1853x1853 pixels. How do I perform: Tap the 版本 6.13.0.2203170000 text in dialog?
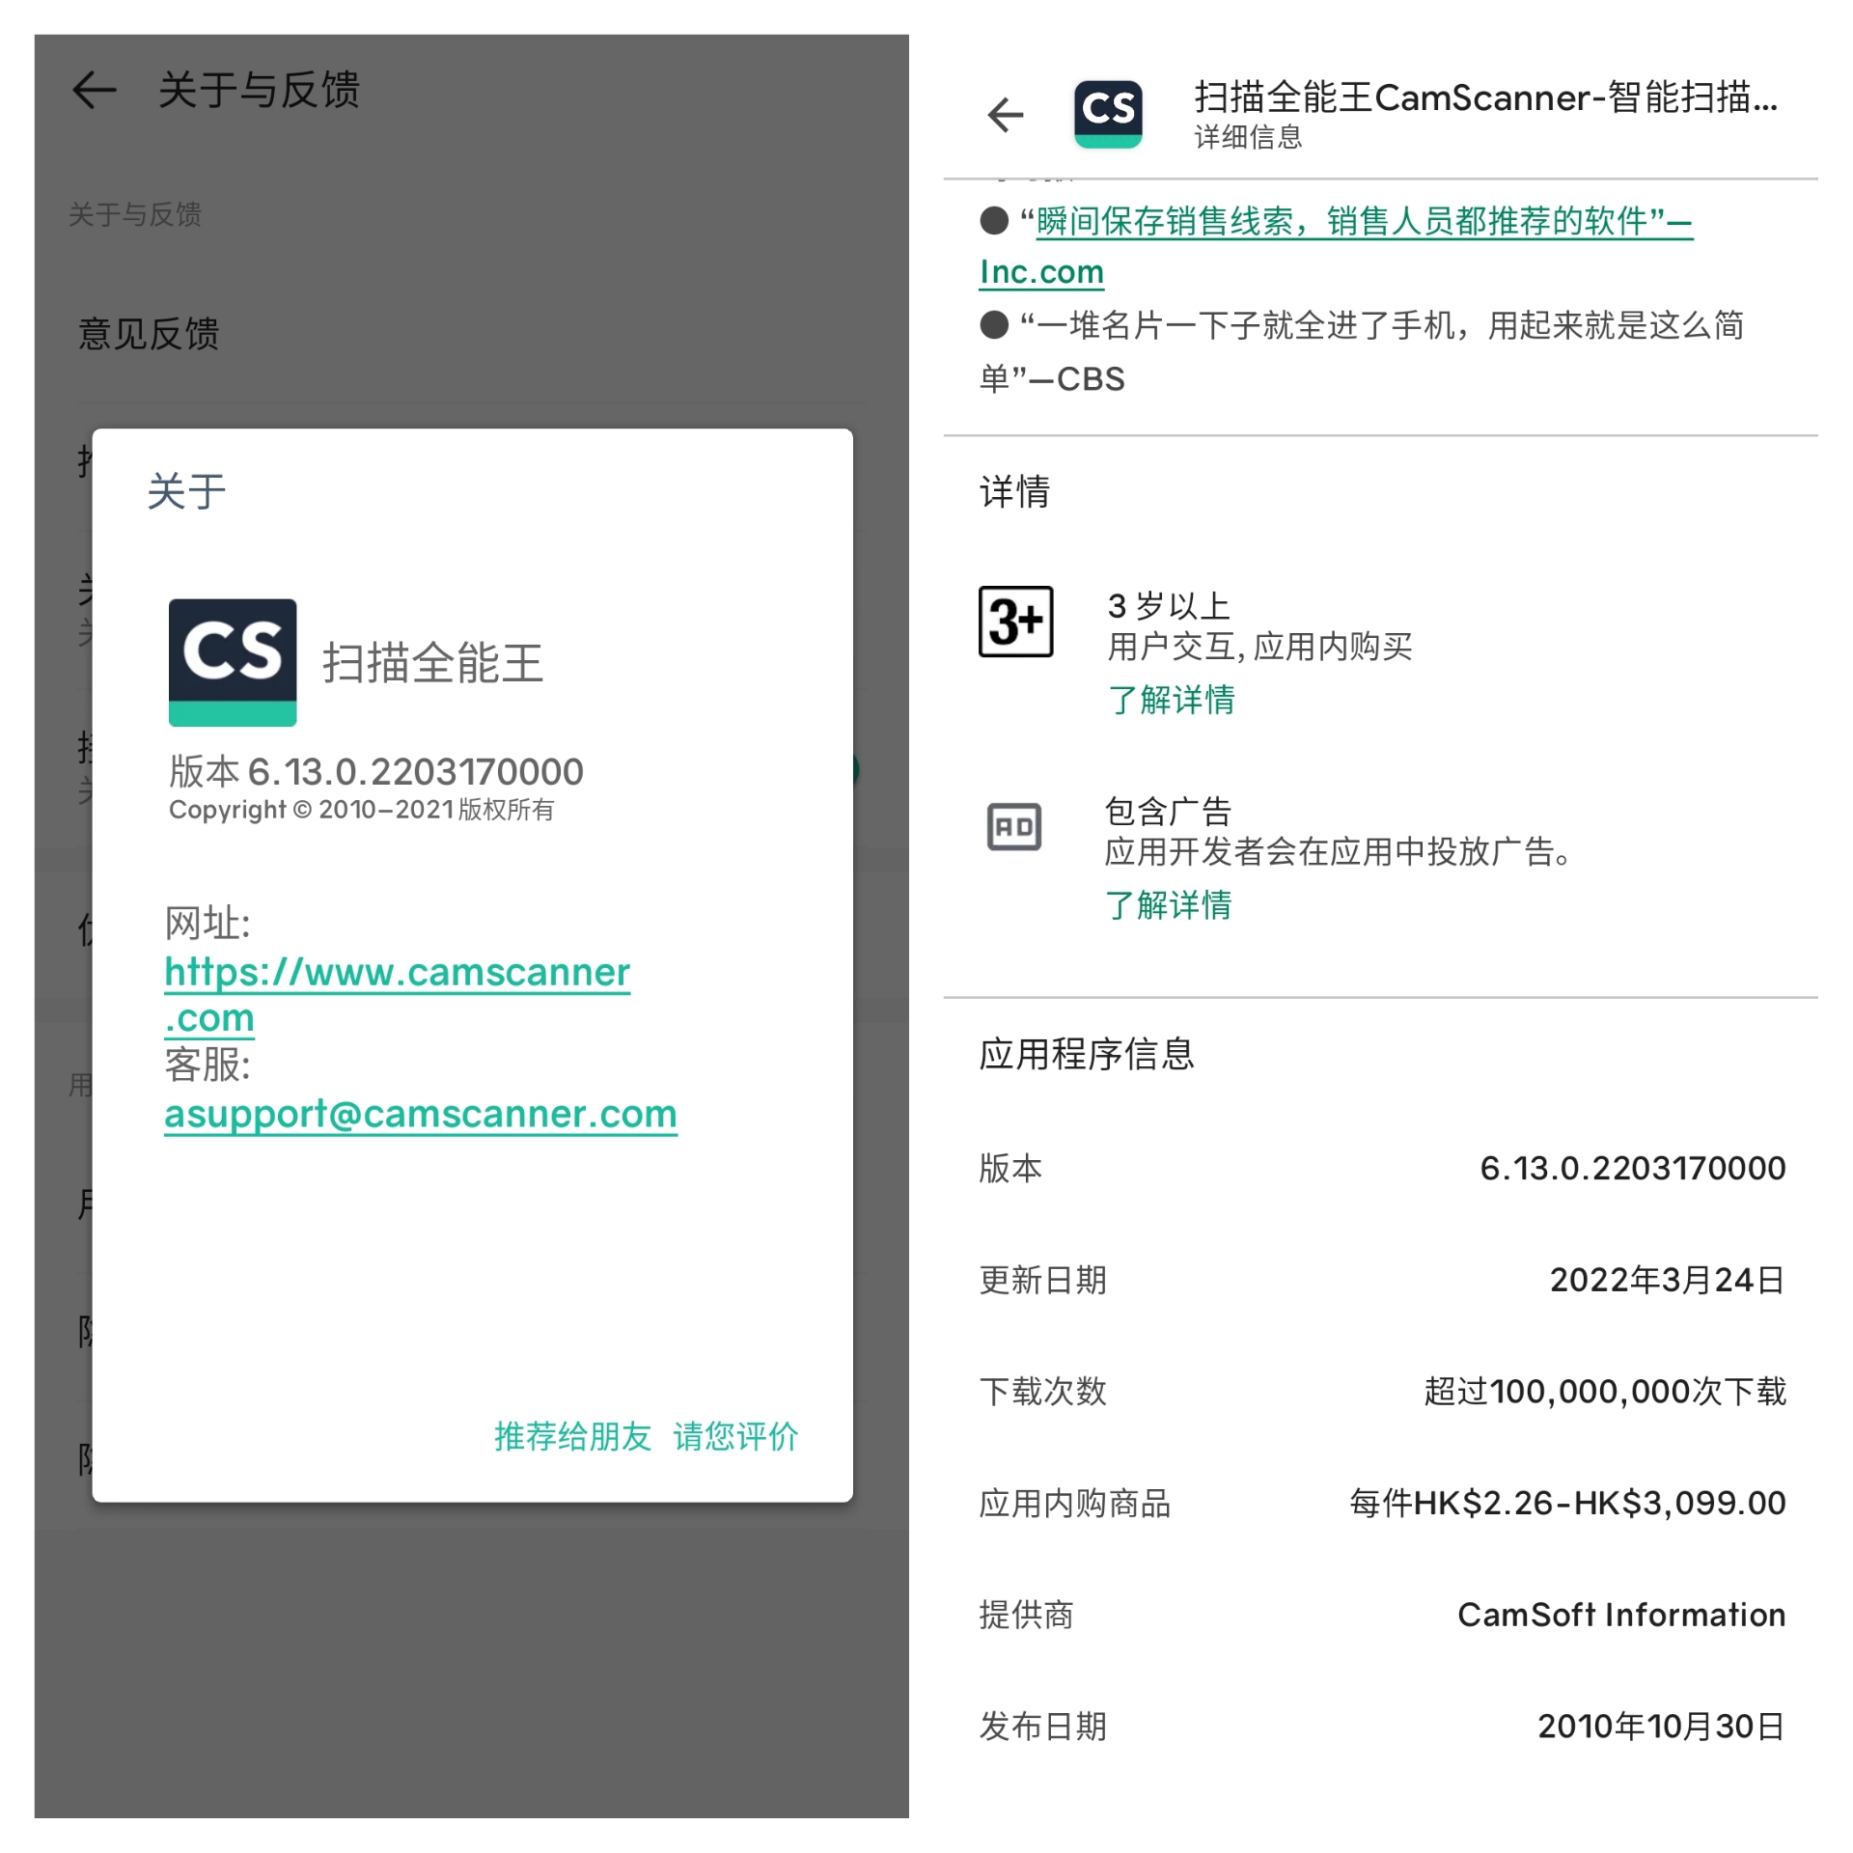376,771
